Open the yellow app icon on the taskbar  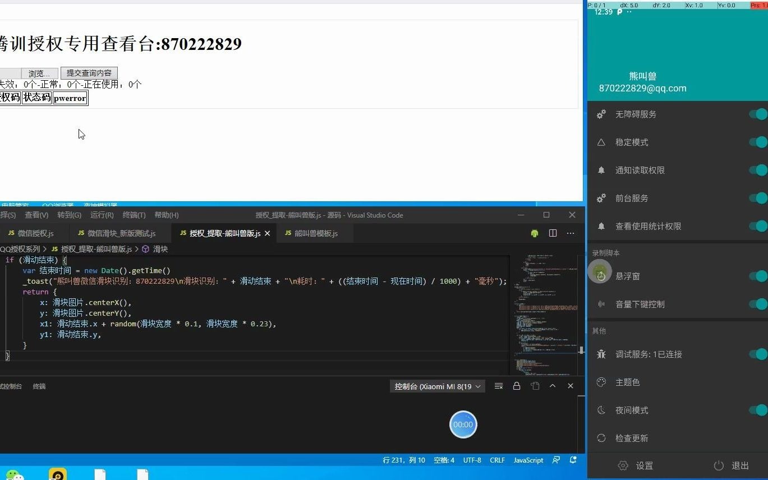57,474
